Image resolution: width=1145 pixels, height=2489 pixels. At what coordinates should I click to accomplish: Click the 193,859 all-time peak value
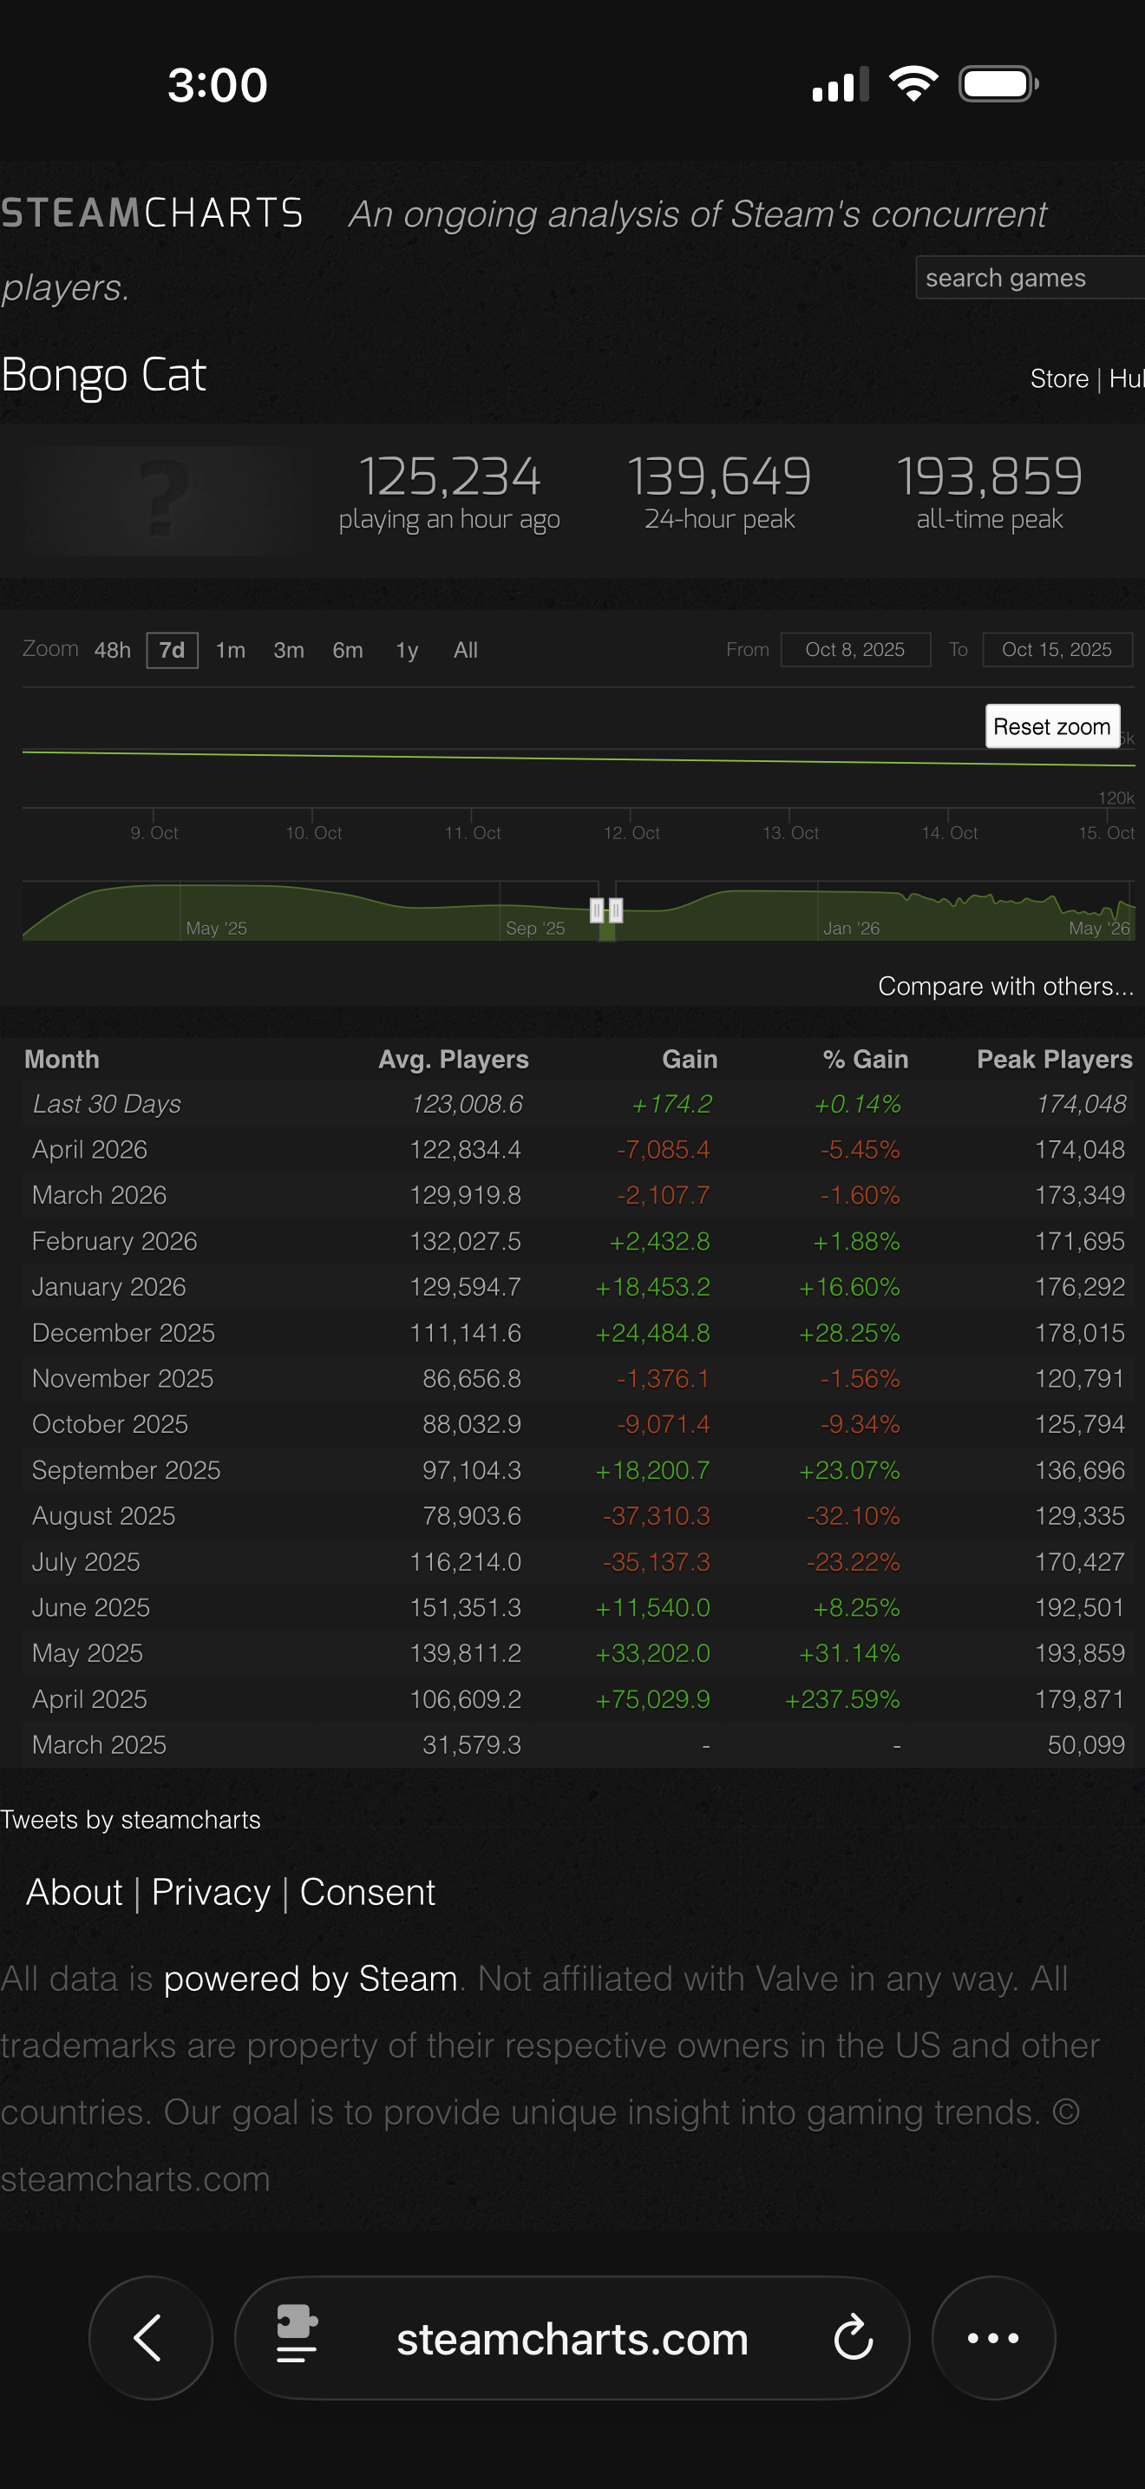[990, 476]
